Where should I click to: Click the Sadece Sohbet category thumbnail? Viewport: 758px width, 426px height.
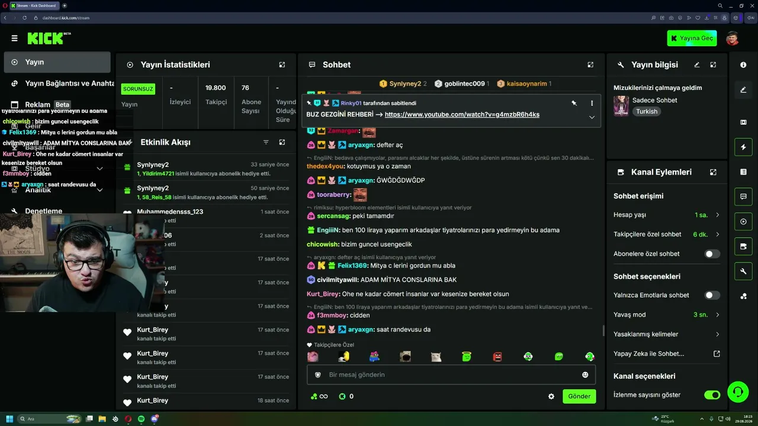[621, 106]
